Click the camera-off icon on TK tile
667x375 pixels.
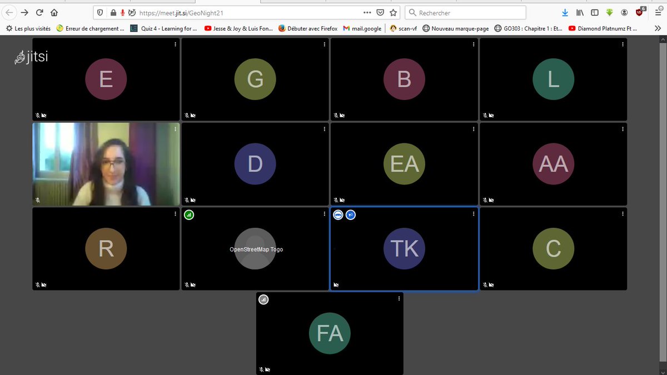336,285
